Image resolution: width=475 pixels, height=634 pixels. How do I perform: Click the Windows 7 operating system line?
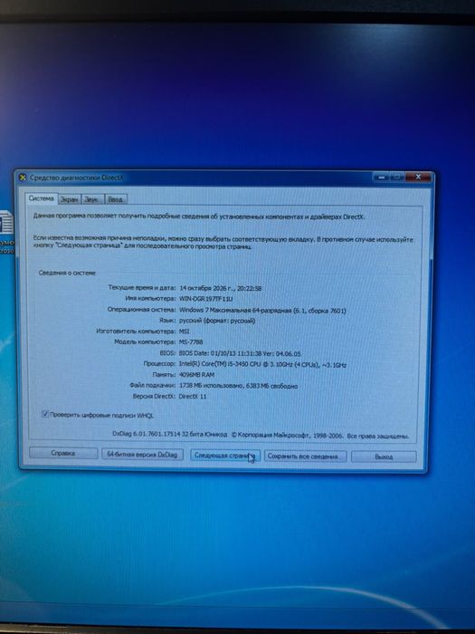coord(262,310)
